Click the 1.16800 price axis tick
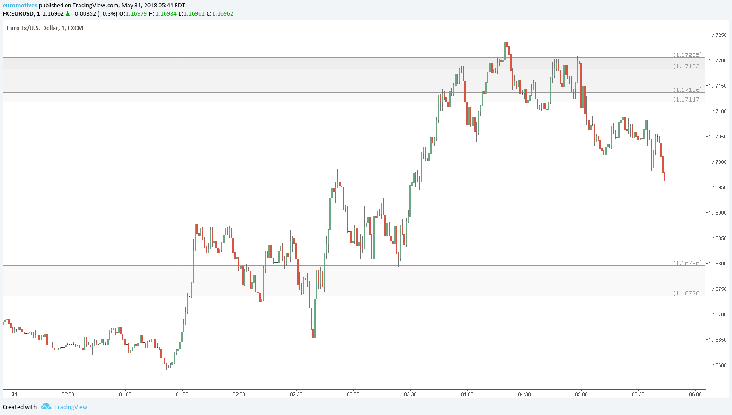732x415 pixels. coord(718,264)
